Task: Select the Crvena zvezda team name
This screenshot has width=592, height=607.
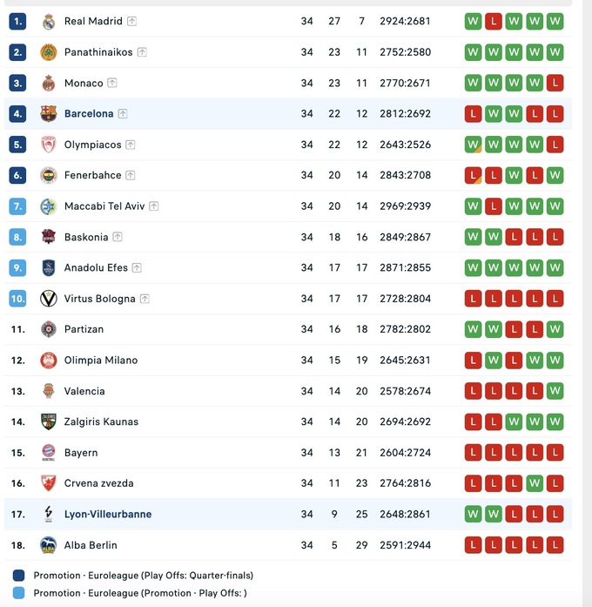Action: click(x=98, y=483)
